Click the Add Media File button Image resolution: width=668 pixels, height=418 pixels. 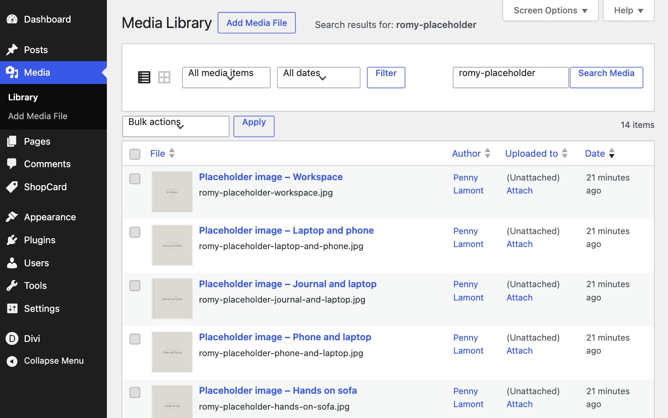[257, 23]
